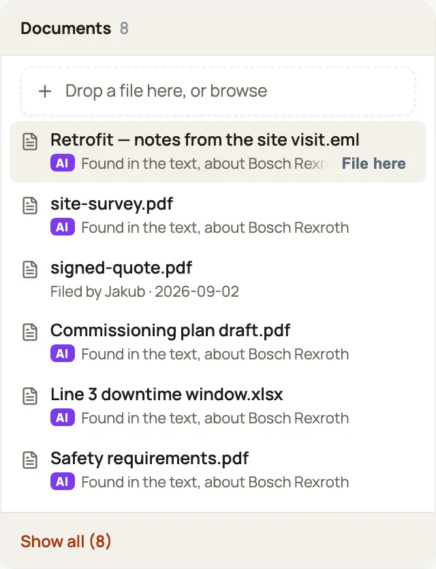436x569 pixels.
Task: Click the Documents panel heading
Action: (66, 29)
